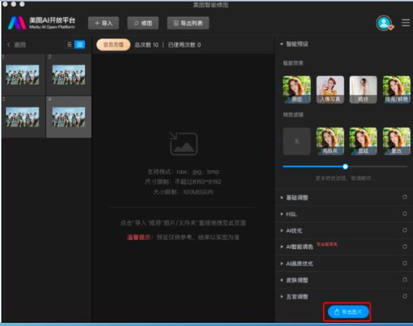Reset the 皮肤调整 section with refresh icon

click(404, 280)
